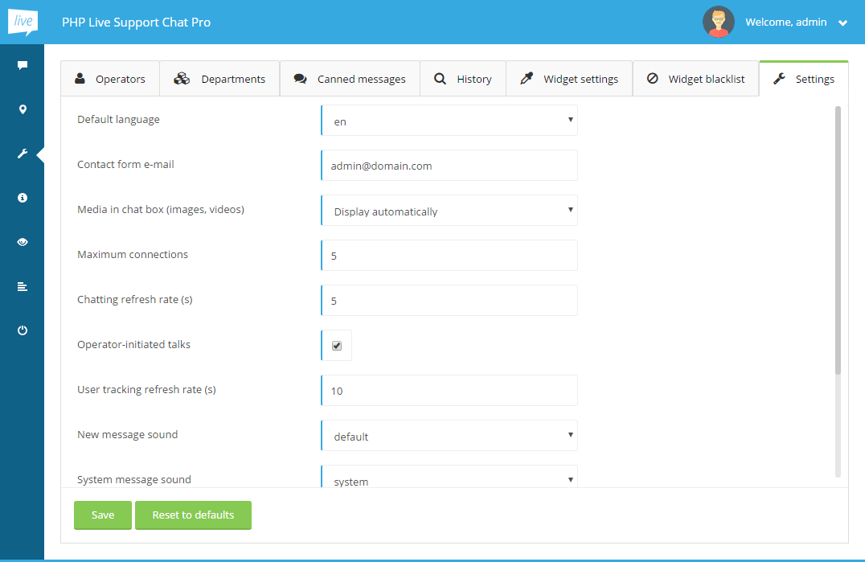Click the settings panel vertical scrollbar

[x=838, y=241]
